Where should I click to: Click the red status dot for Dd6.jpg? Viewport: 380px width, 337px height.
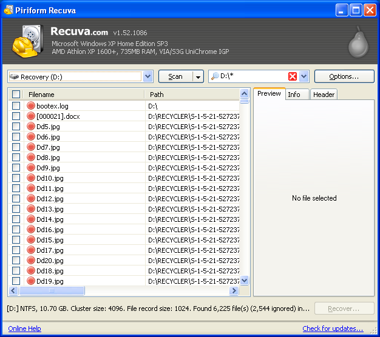pos(31,137)
